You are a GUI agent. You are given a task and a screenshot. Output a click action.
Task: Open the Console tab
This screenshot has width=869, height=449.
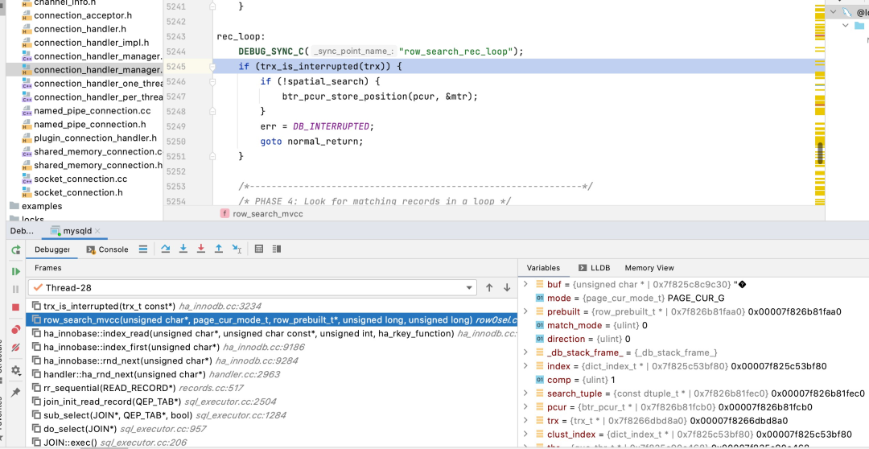108,249
